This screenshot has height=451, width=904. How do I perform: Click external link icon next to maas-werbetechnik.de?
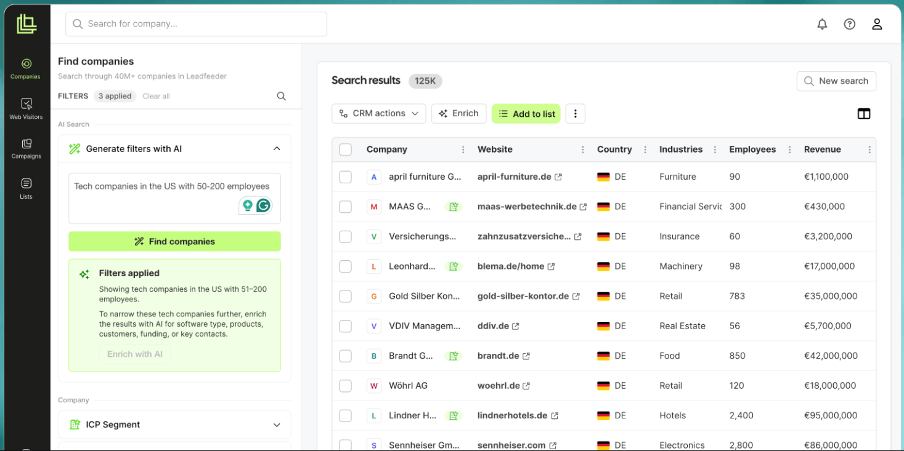click(x=583, y=207)
